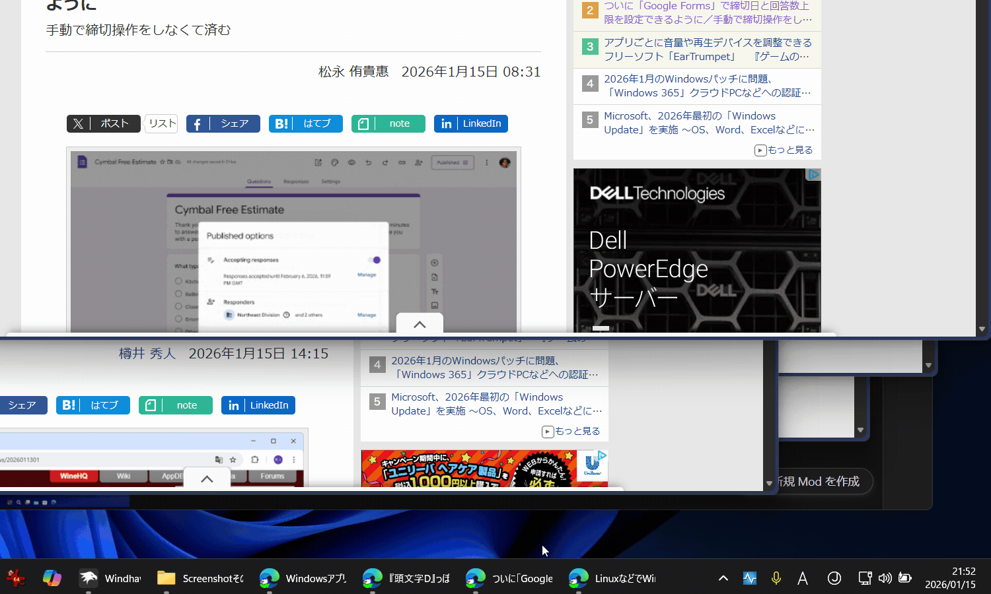Viewport: 991px width, 594px height.
Task: Click author name 樽井 秀人
Action: (x=147, y=353)
